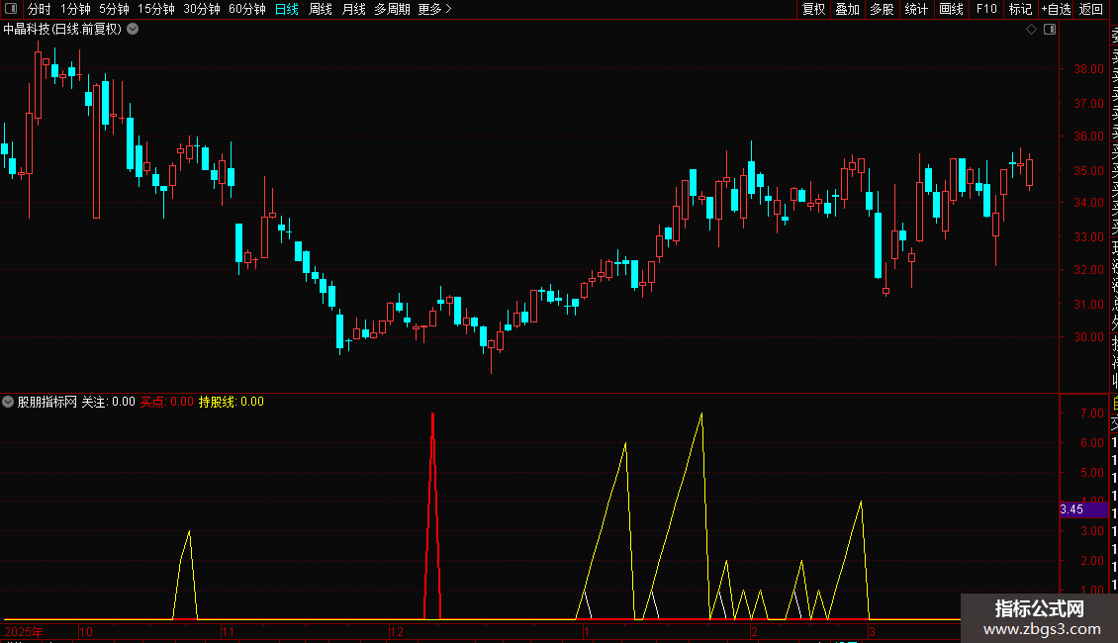Click the 7.00 indicator axis label

click(x=1091, y=413)
